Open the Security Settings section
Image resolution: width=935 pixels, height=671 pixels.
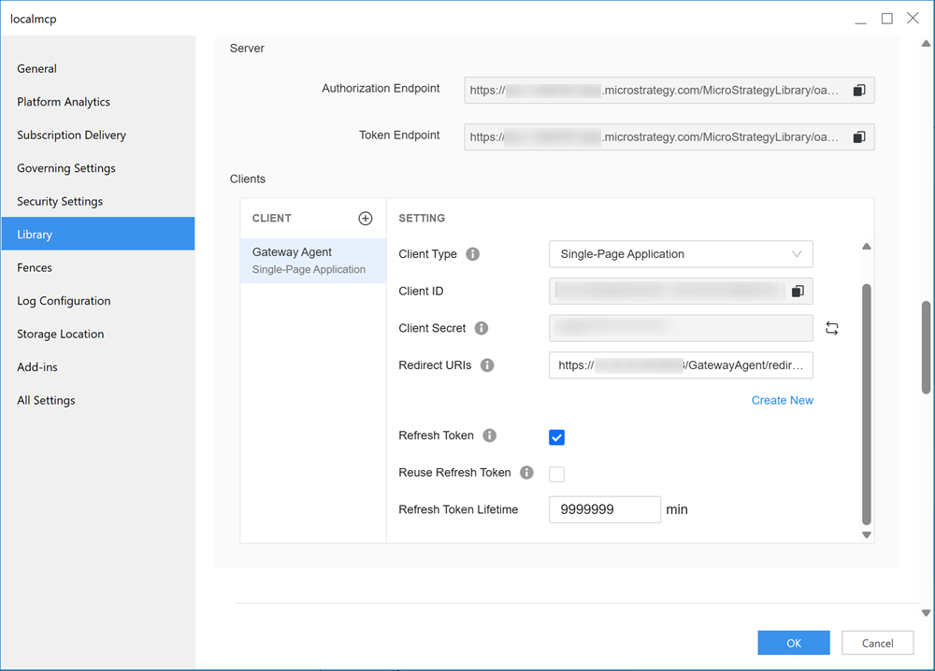[x=60, y=202]
